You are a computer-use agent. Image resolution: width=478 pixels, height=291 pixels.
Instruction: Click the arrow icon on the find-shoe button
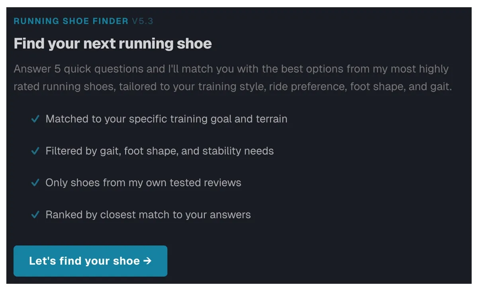pos(147,261)
